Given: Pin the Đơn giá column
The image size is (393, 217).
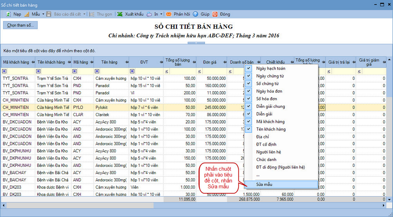Looking at the screenshot, I should [x=225, y=62].
